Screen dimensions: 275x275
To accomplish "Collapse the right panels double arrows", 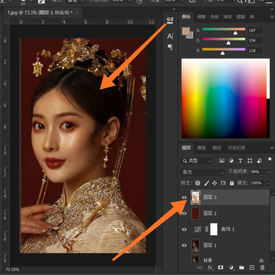I will coord(272,9).
